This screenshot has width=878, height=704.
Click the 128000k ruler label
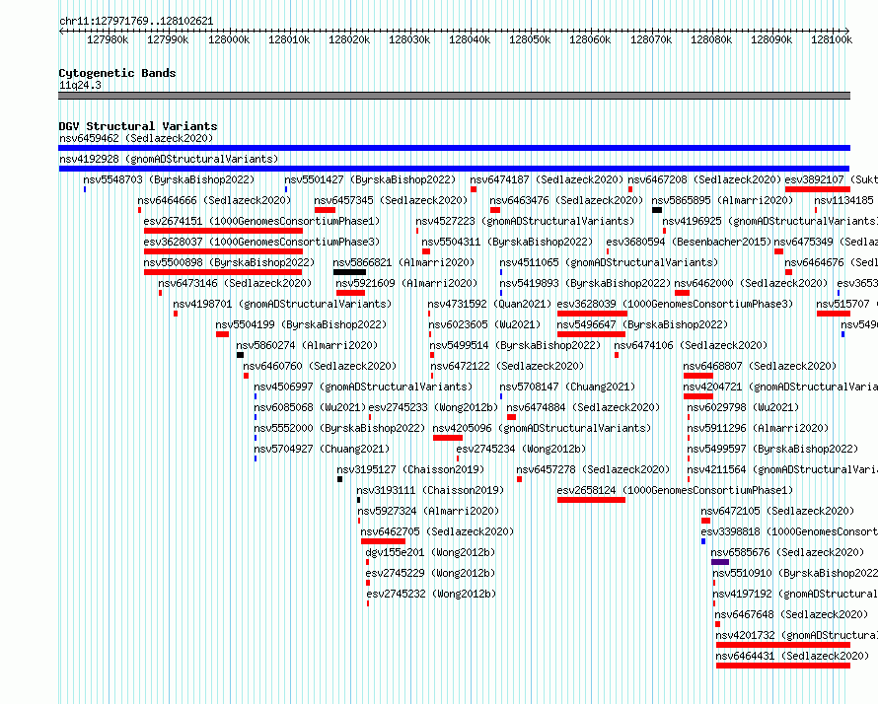pos(229,39)
